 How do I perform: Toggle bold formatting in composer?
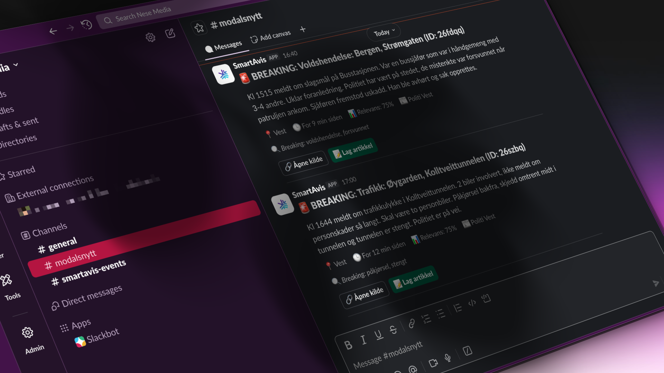(x=348, y=345)
